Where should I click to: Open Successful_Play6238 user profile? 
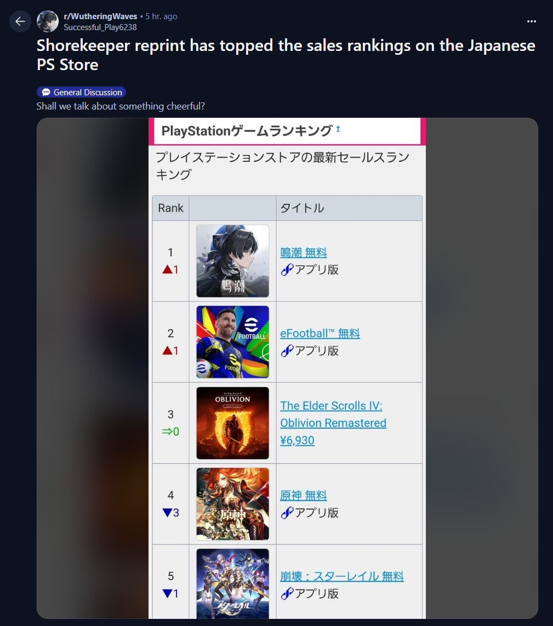click(100, 27)
